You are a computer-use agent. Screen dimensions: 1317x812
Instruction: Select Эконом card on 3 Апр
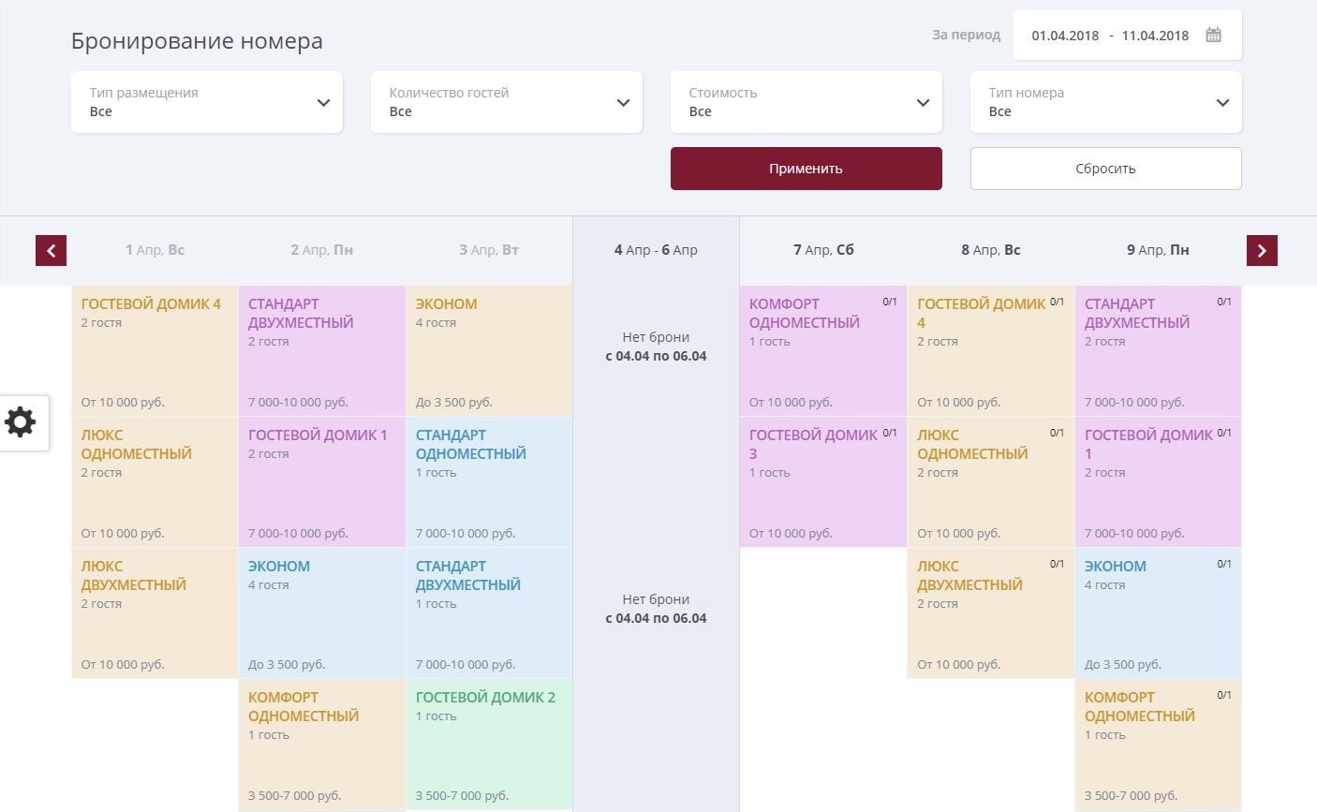pyautogui.click(x=489, y=351)
